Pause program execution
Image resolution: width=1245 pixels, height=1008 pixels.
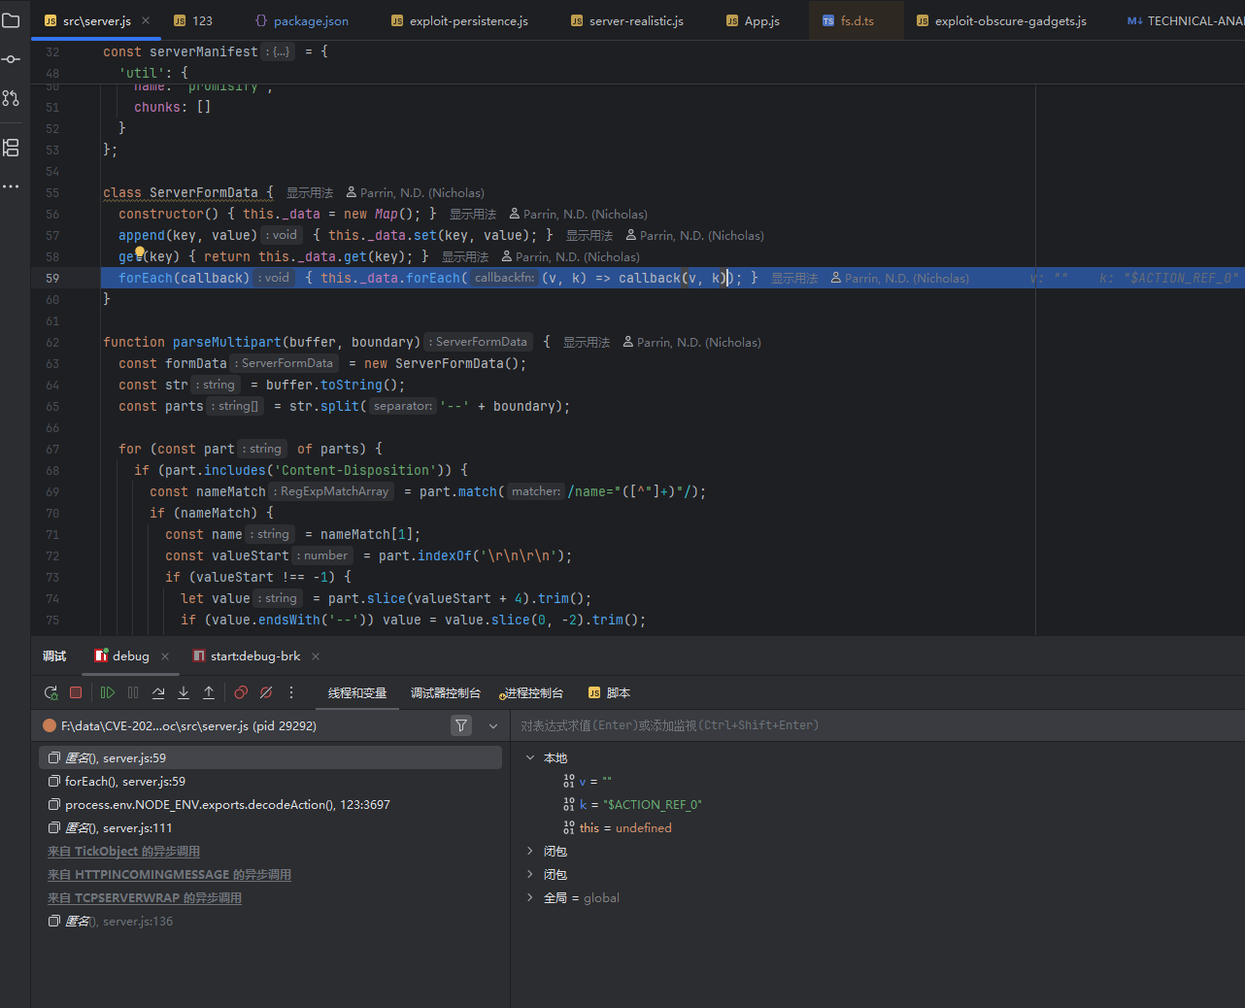(x=133, y=692)
